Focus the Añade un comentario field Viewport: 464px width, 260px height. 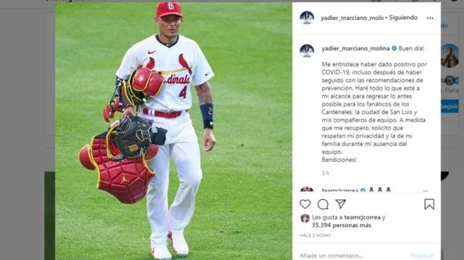(x=352, y=255)
